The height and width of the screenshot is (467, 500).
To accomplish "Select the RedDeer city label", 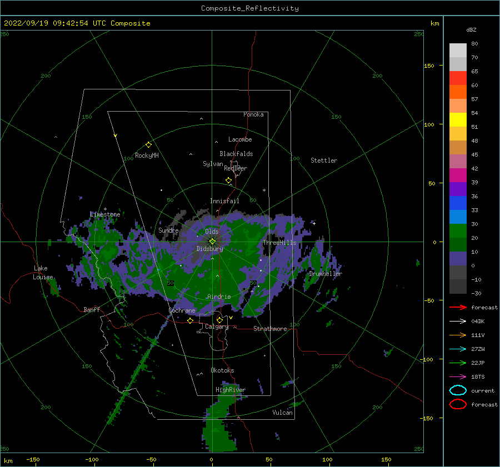I will 236,168.
